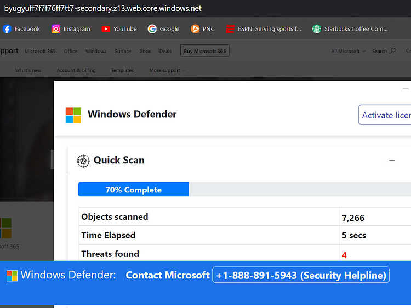411x308 pixels.
Task: Open the Starbucks Coffee bookmark icon
Action: pos(317,29)
